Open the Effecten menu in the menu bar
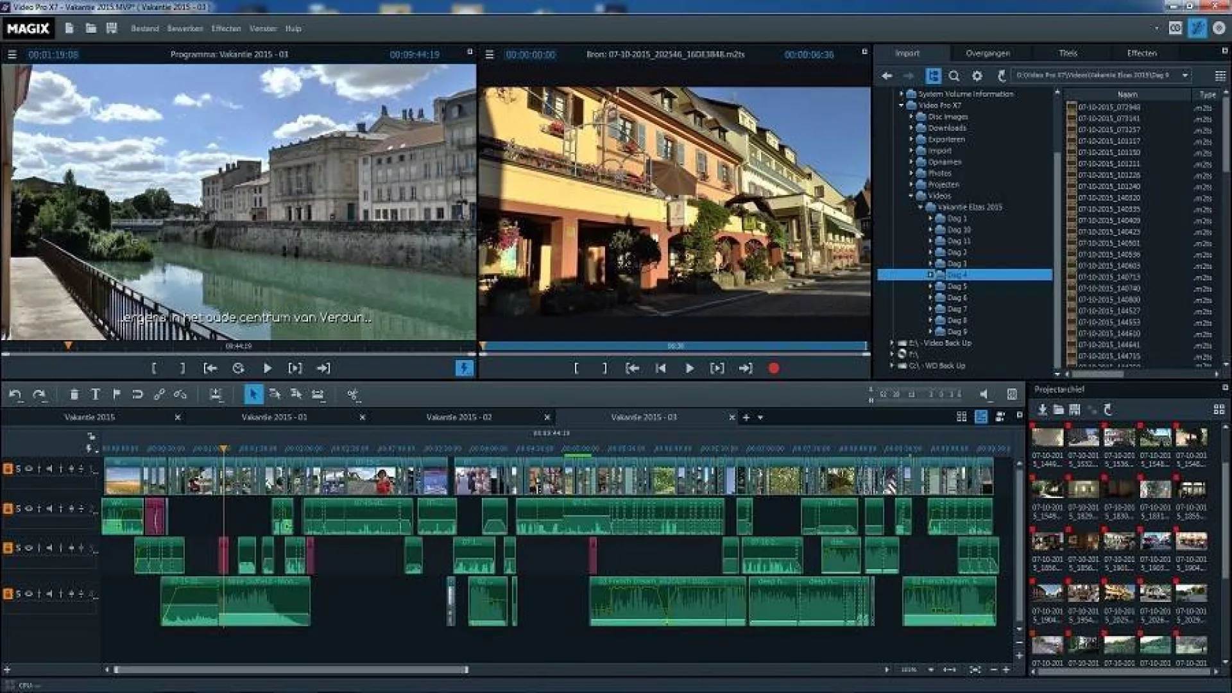1232x693 pixels. tap(226, 29)
